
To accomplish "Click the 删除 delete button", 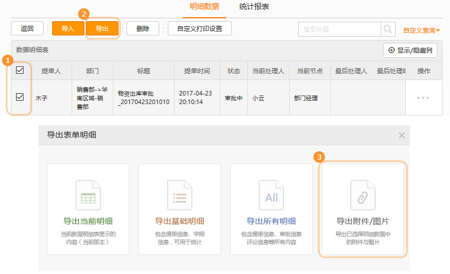I will (143, 29).
